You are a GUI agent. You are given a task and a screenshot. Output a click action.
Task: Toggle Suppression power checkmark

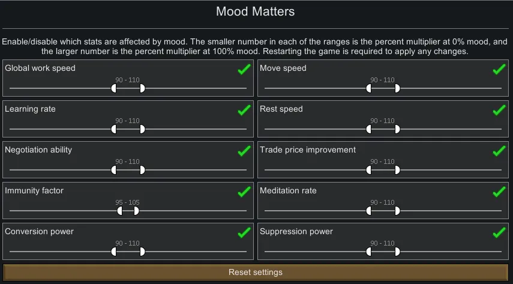[x=499, y=233]
